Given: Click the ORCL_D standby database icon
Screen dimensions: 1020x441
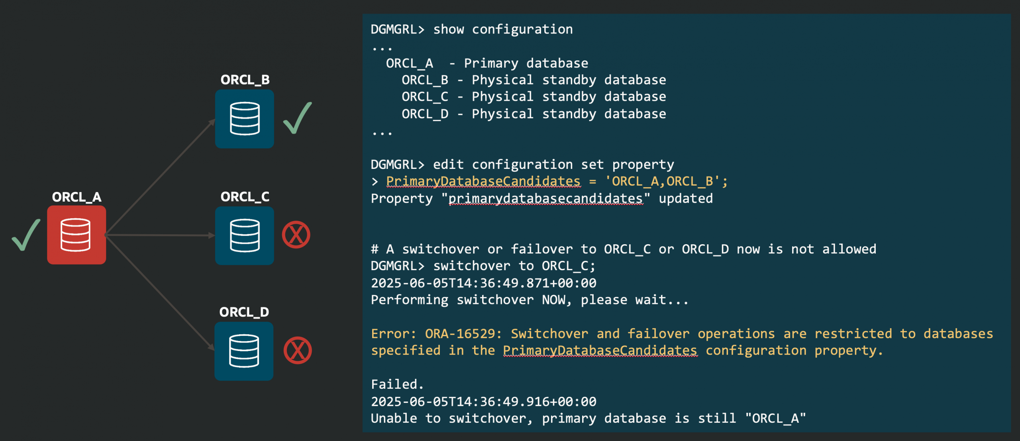Looking at the screenshot, I should (x=244, y=351).
